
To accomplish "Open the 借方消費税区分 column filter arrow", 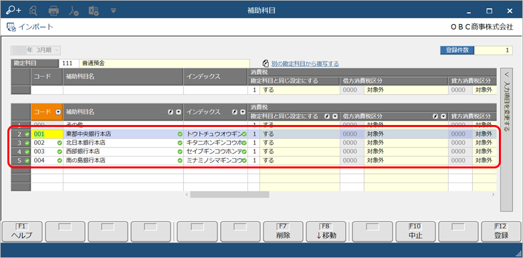I will [443, 117].
